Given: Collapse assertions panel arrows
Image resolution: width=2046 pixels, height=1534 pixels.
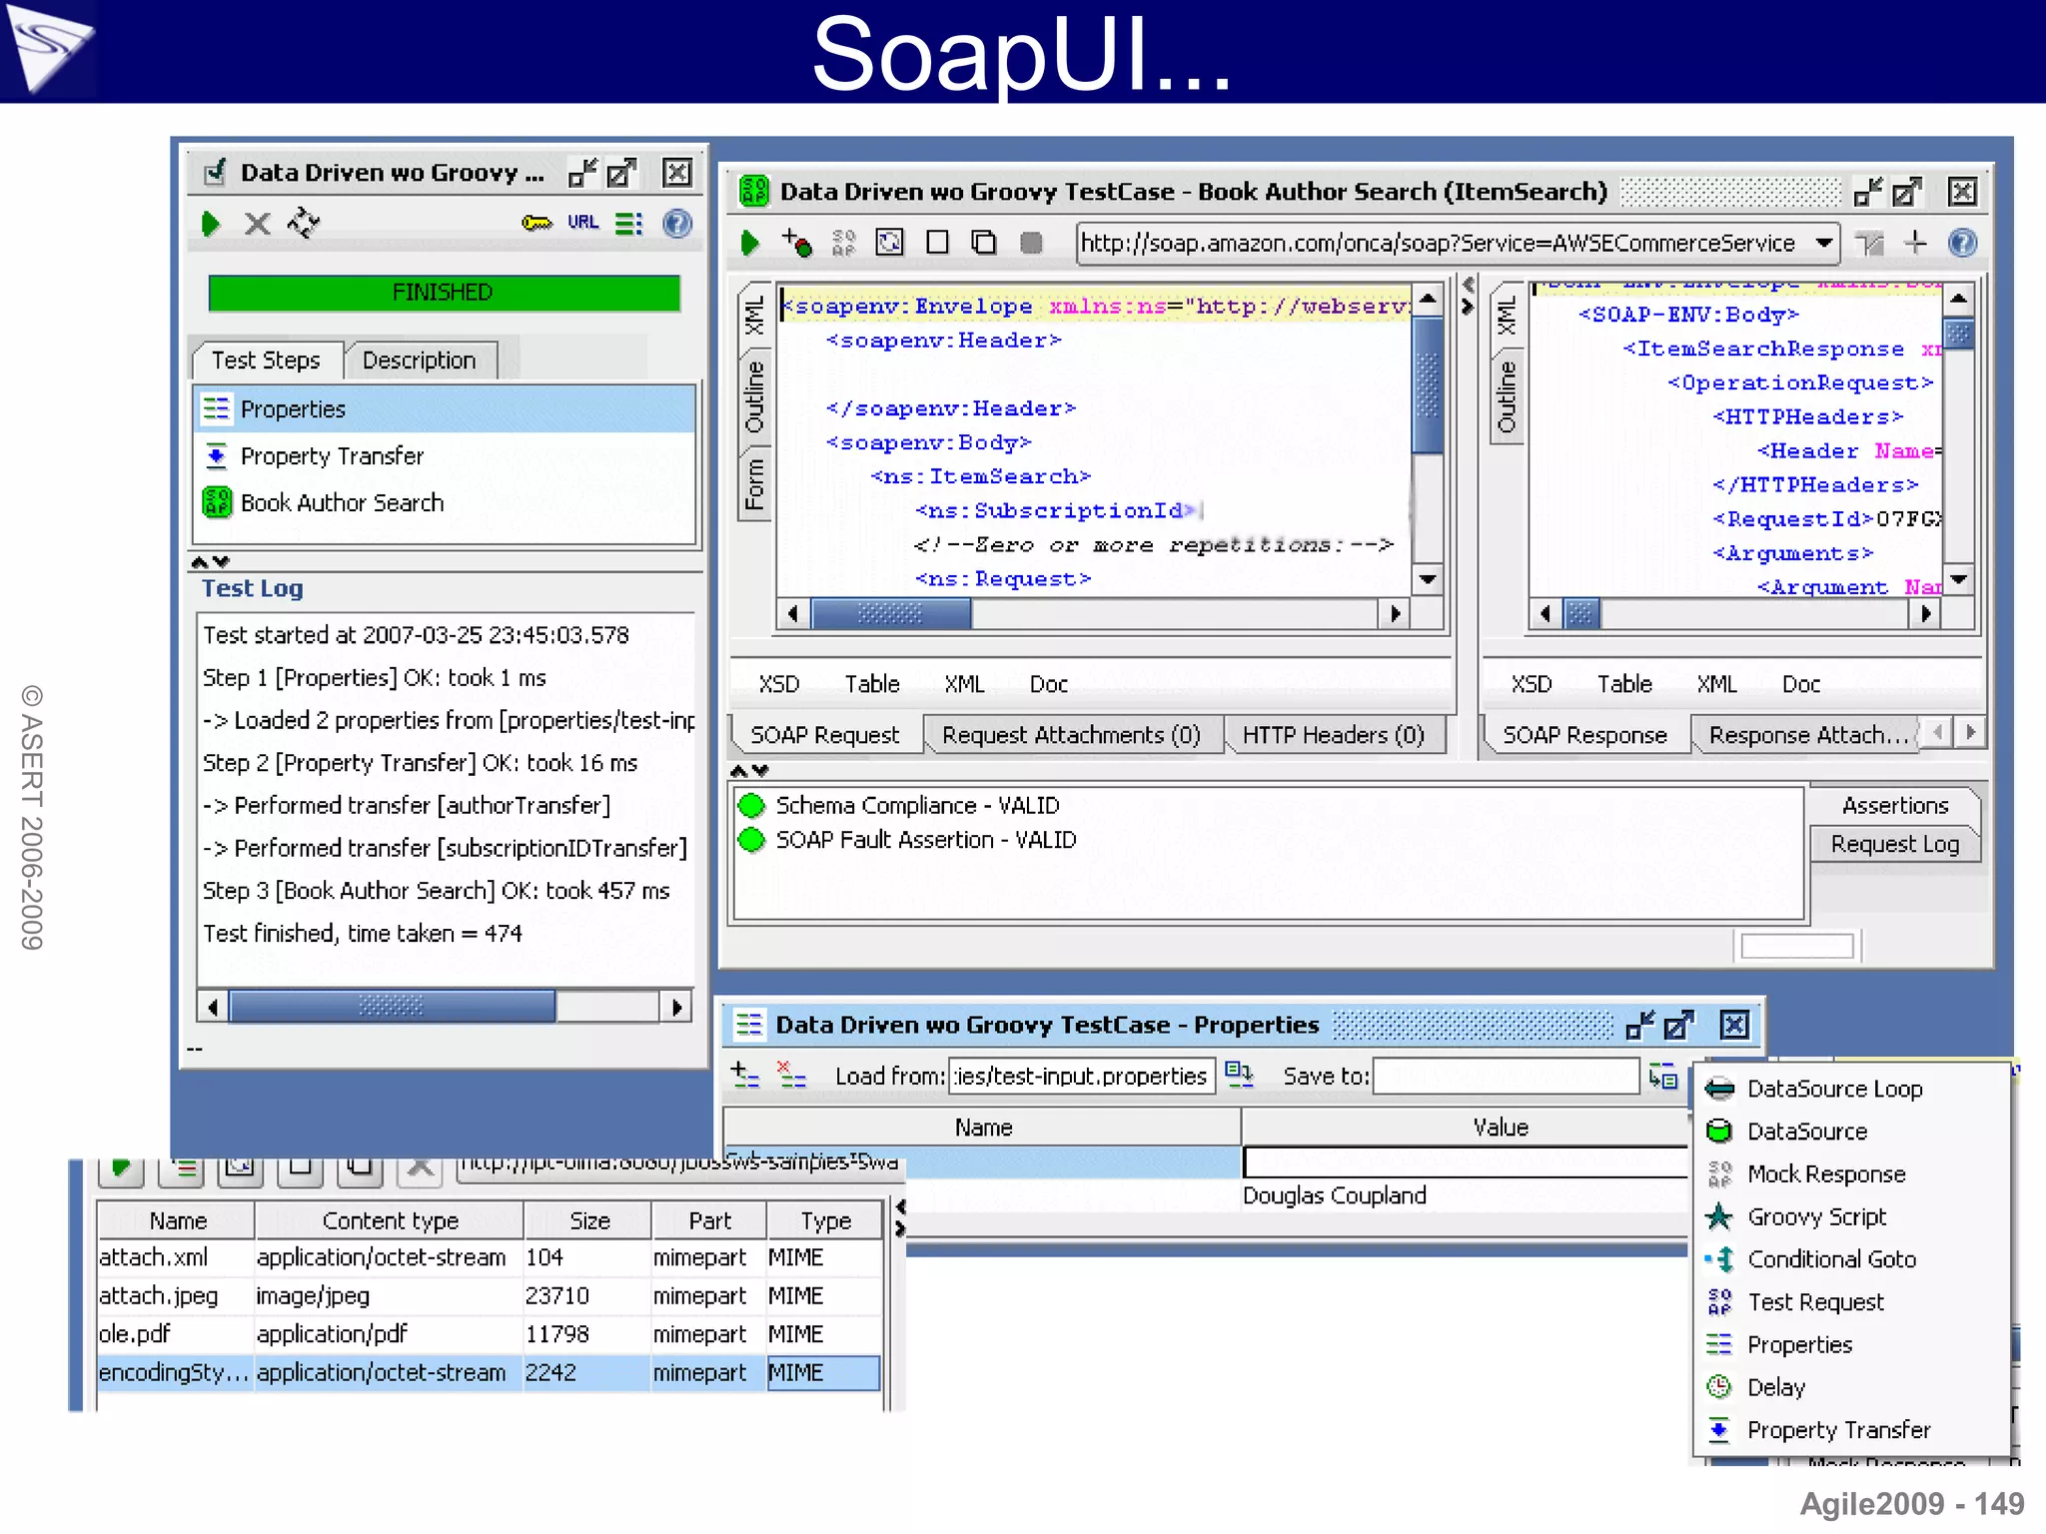Looking at the screenshot, I should [x=749, y=771].
